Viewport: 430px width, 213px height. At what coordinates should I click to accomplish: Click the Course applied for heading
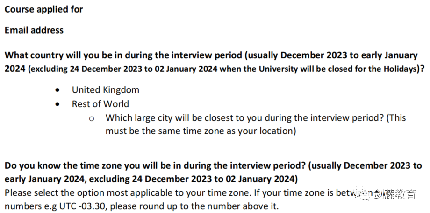(43, 9)
